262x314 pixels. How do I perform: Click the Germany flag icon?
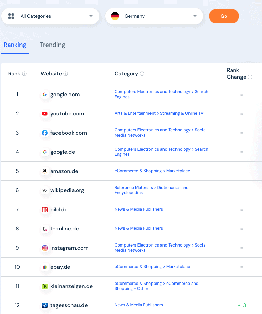click(115, 16)
